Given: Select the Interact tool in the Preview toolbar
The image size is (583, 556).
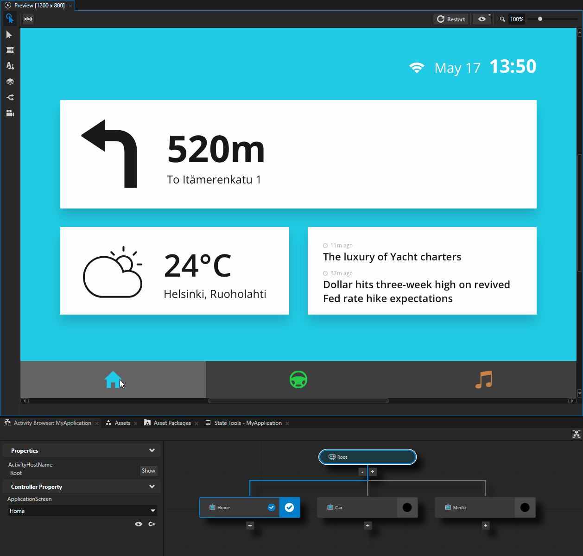Looking at the screenshot, I should coord(10,19).
